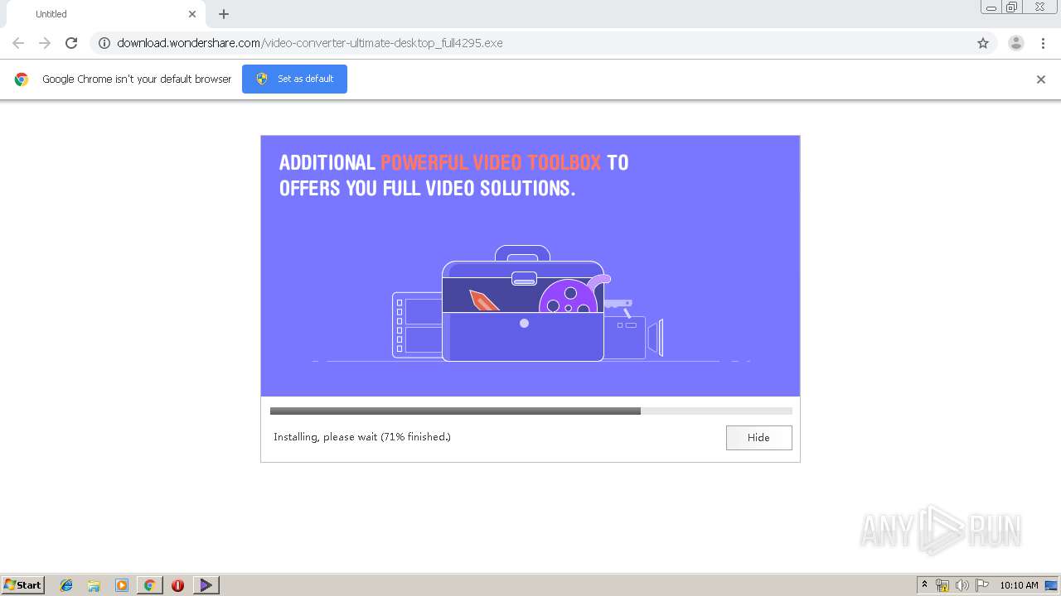Screen dimensions: 1061x596
Task: Launch Internet Explorer from taskbar
Action: click(x=66, y=585)
